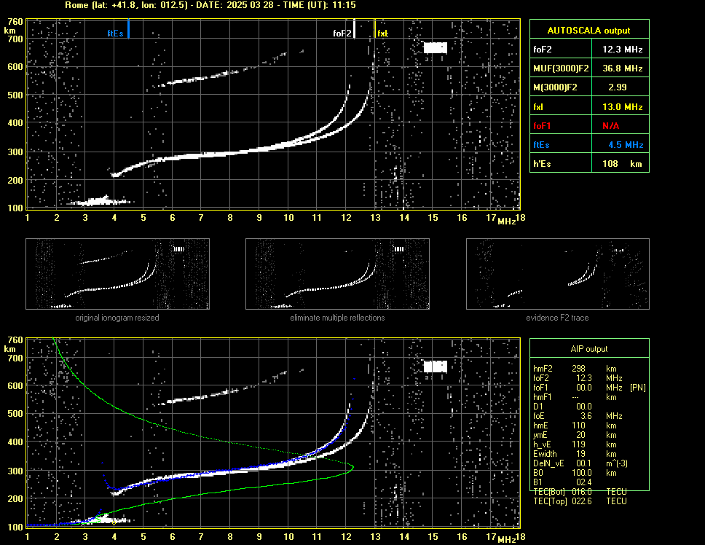Image resolution: width=705 pixels, height=545 pixels.
Task: Click the h'Es label cell
Action: pyautogui.click(x=561, y=164)
